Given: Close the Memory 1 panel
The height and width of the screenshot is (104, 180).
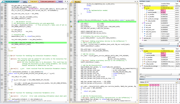Looking at the screenshot, I should coord(179,79).
